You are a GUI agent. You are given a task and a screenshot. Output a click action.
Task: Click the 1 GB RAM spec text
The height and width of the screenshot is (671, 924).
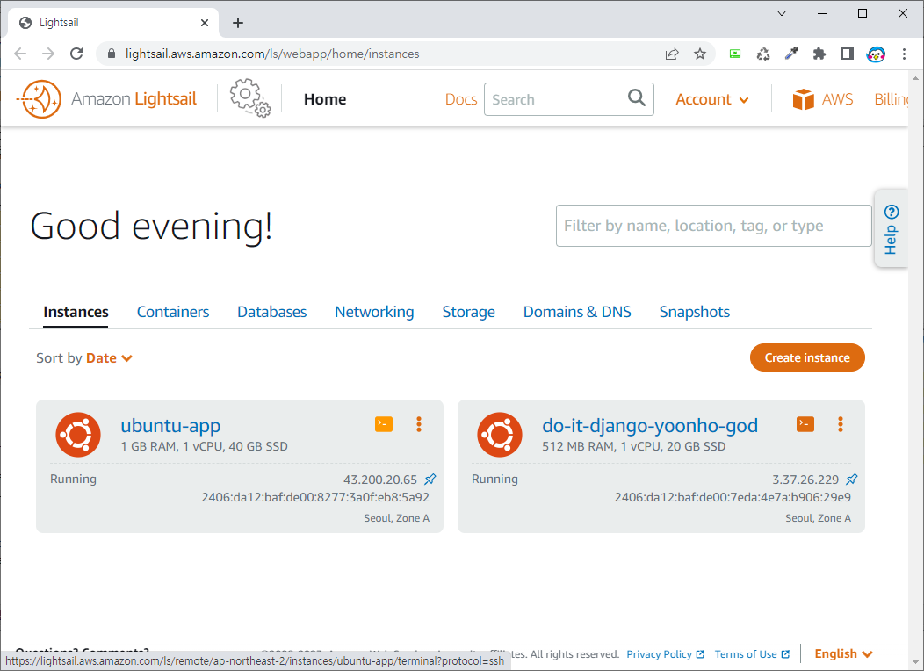click(204, 446)
